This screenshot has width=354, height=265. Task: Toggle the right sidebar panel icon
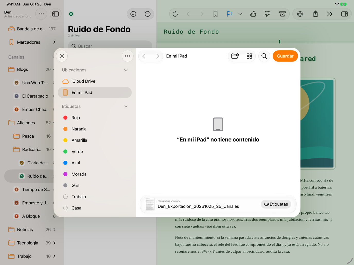(344, 14)
